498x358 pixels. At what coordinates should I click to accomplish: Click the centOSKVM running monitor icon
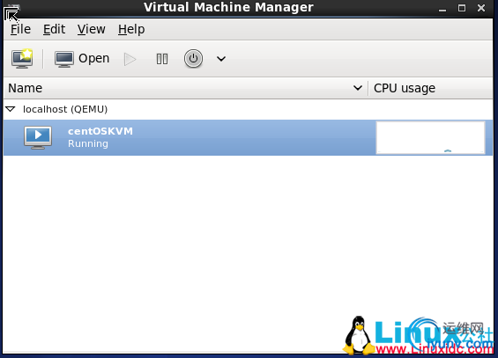coord(38,137)
